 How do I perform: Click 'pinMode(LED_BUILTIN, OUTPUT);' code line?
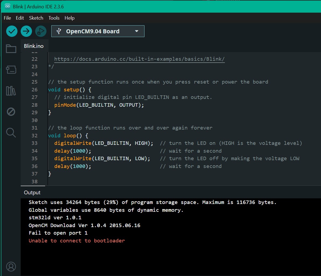tap(99, 105)
